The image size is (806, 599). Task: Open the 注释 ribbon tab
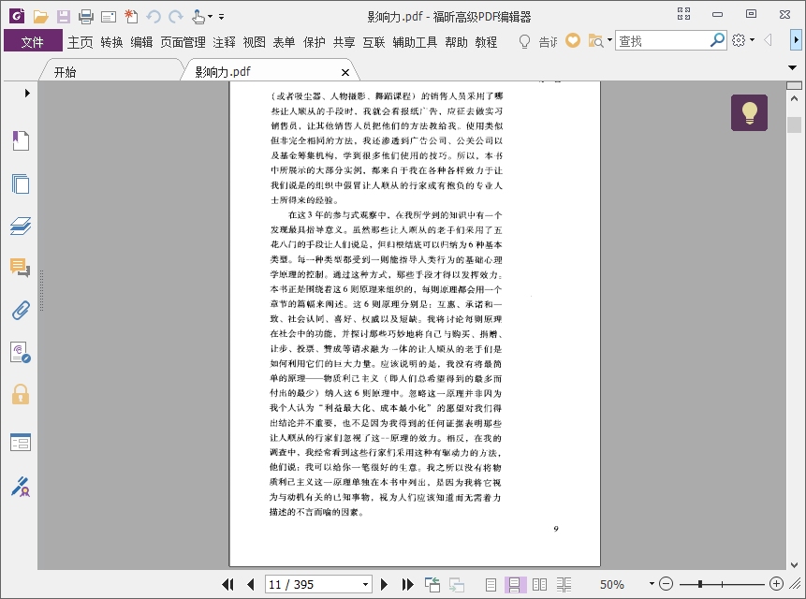[224, 41]
